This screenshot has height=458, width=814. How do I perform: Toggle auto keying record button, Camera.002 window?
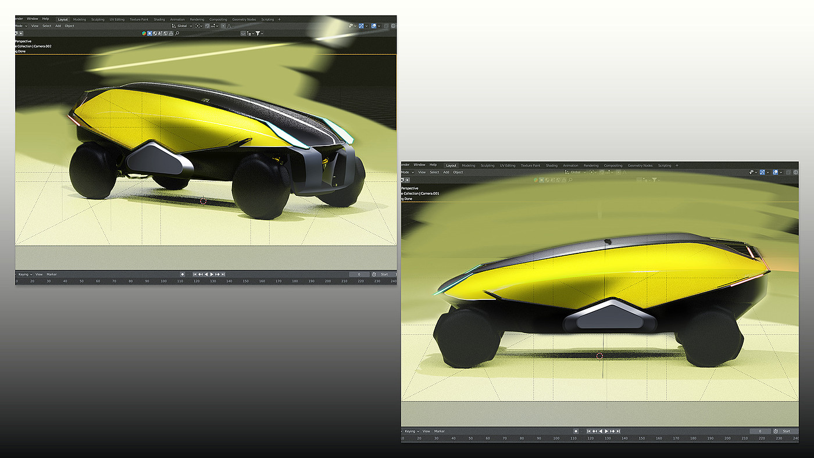182,274
